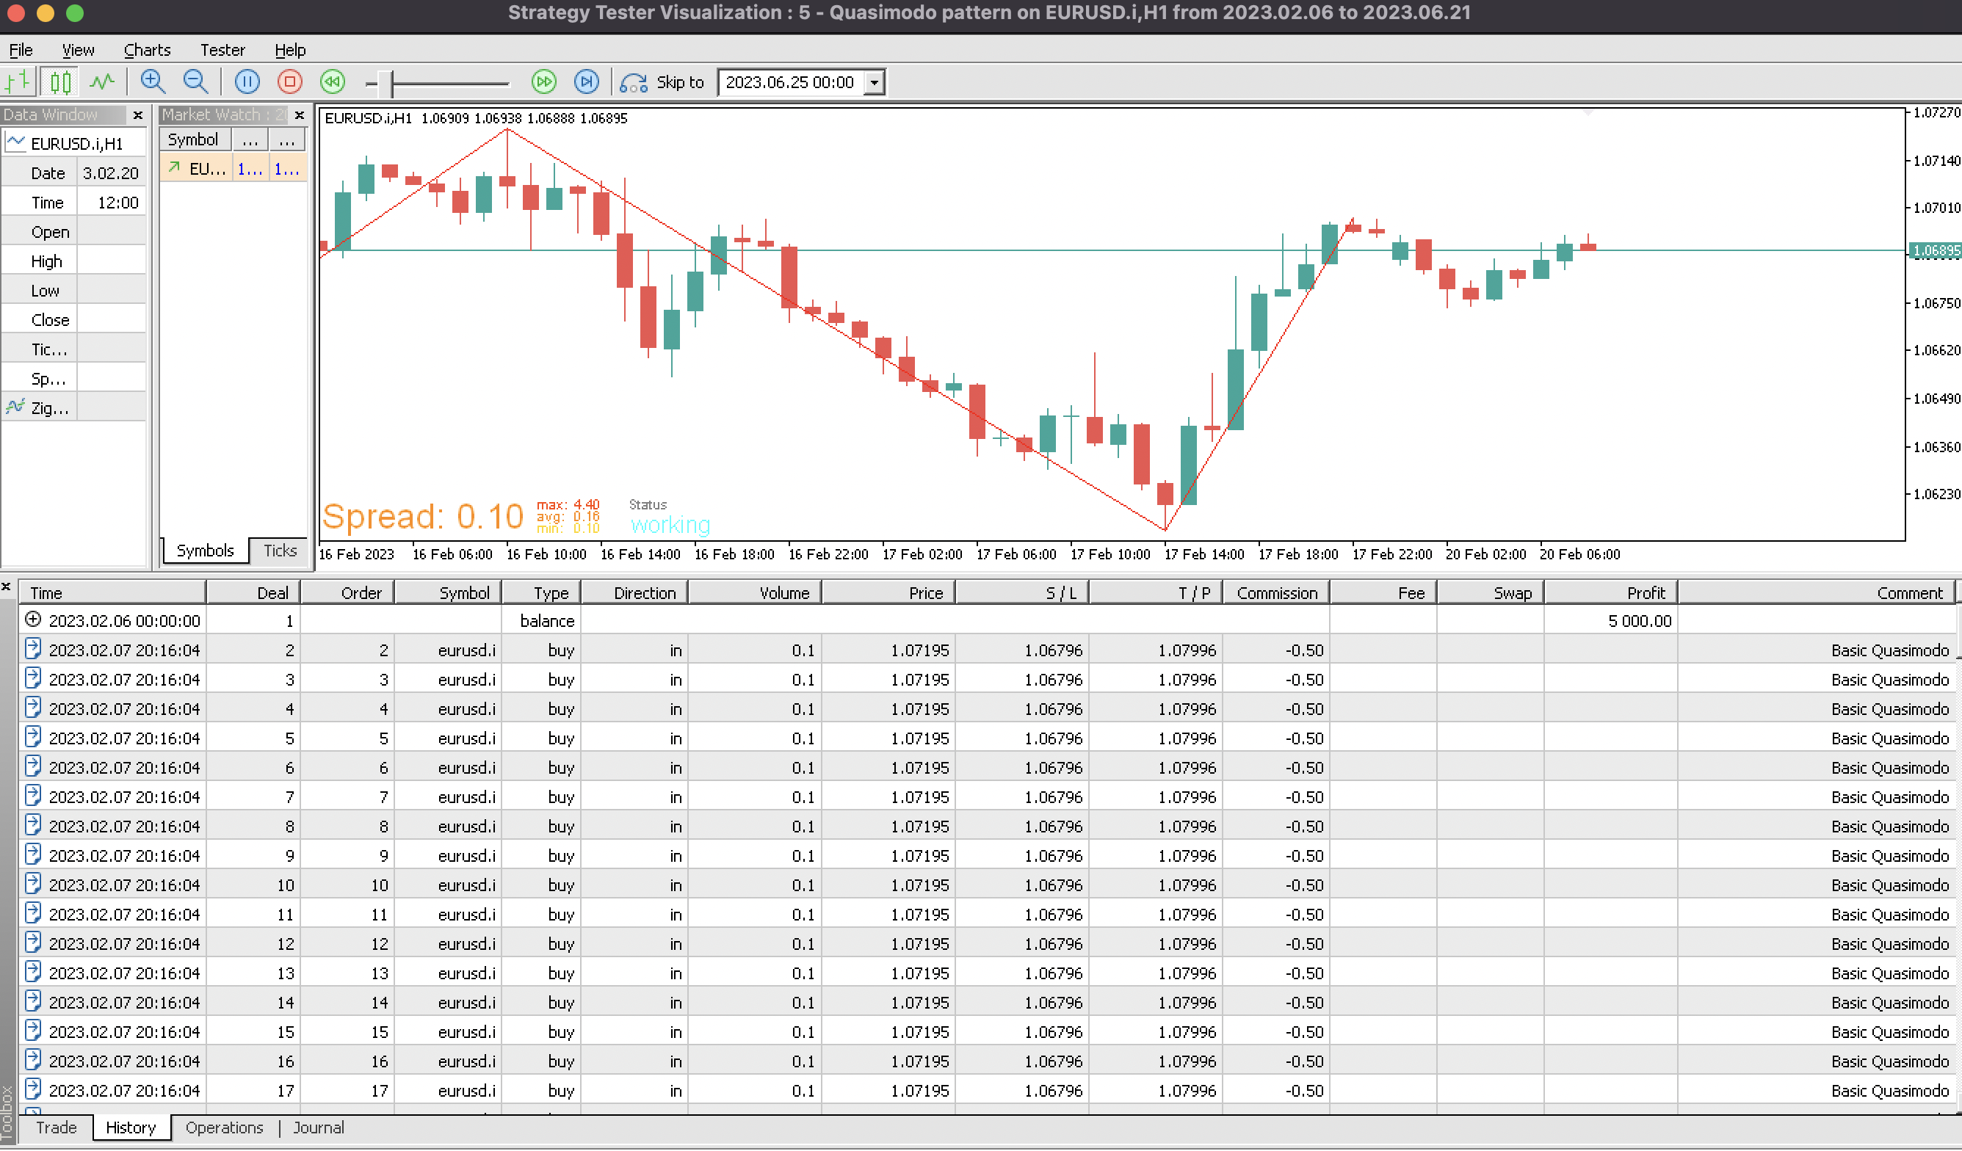Image resolution: width=1962 pixels, height=1151 pixels.
Task: Click the S / L column header
Action: tap(1021, 593)
